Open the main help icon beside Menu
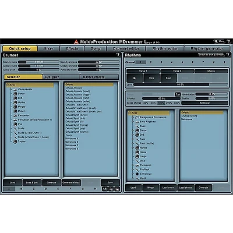This screenshot has width=233, height=233. (x=228, y=41)
